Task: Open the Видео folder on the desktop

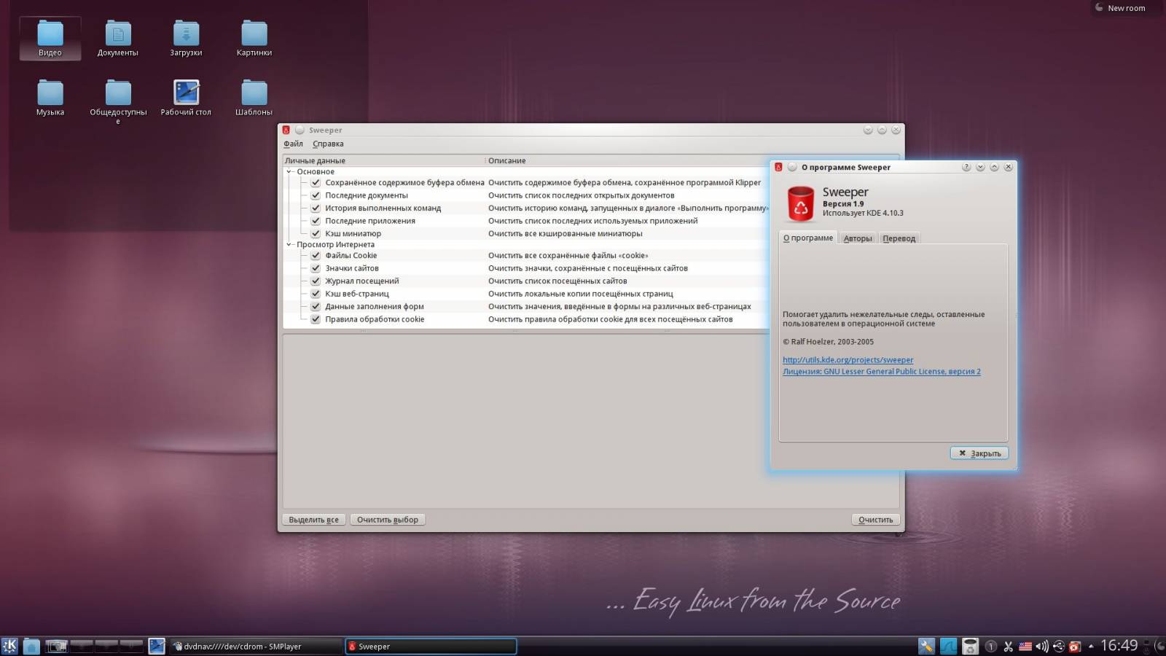Action: [x=50, y=38]
